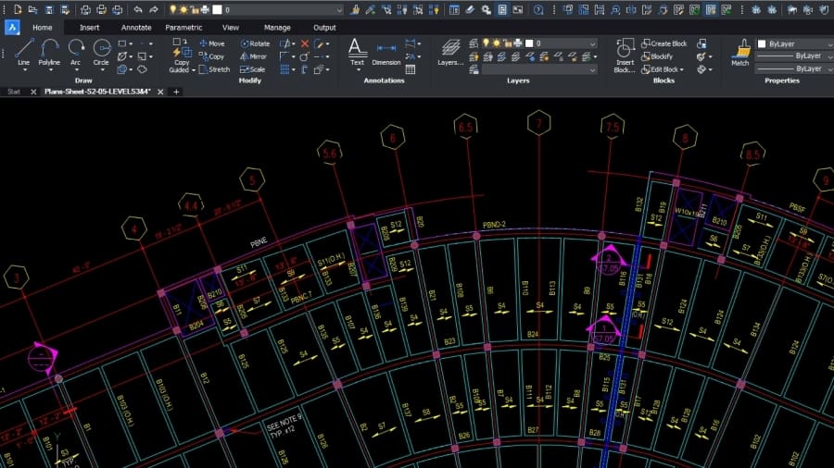The width and height of the screenshot is (834, 468).
Task: Toggle layer freeze sun in top toolbar
Action: [x=183, y=9]
